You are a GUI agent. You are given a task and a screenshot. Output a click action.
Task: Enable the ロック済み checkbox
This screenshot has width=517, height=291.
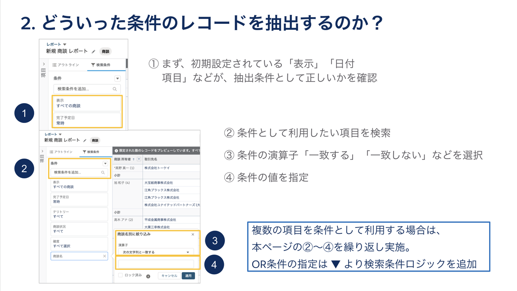click(120, 275)
